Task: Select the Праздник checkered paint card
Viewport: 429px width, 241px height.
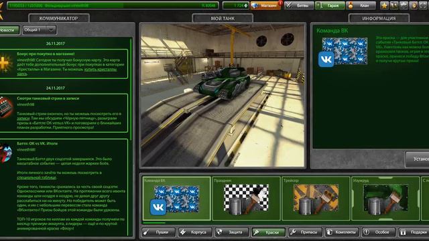Action: [246, 199]
